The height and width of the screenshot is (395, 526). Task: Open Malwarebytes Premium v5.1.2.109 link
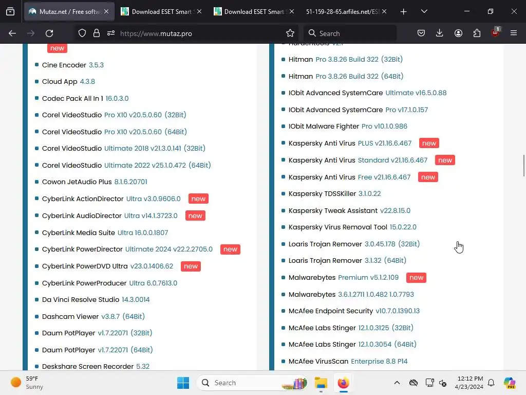344,277
